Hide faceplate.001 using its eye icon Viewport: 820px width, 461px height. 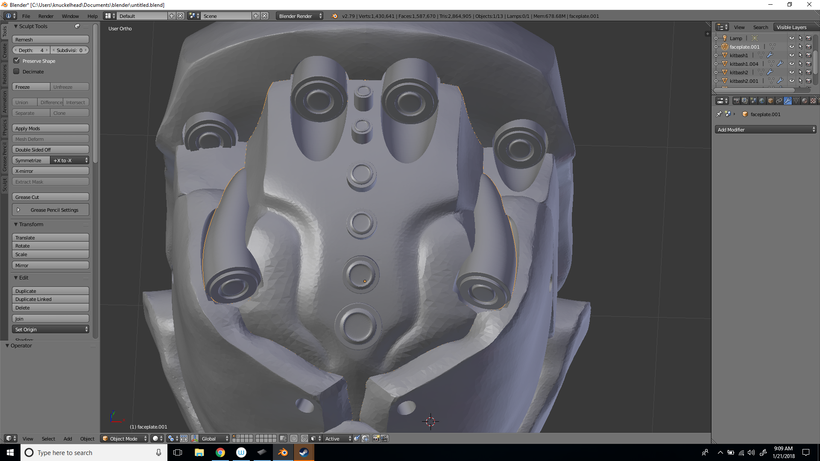(792, 47)
